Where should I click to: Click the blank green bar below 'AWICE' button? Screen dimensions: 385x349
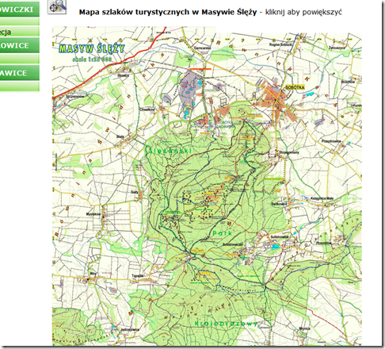(x=20, y=86)
